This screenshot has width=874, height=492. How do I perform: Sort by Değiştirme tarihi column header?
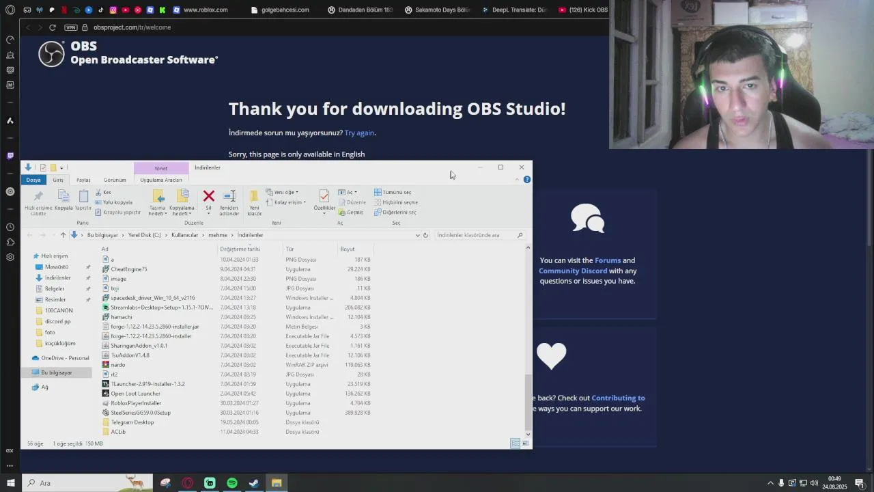(x=251, y=249)
